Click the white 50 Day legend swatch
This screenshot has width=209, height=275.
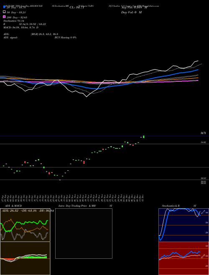pyautogui.click(x=4, y=12)
